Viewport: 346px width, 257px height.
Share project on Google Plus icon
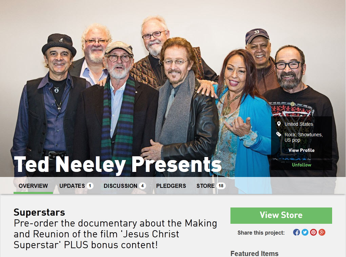click(x=322, y=232)
